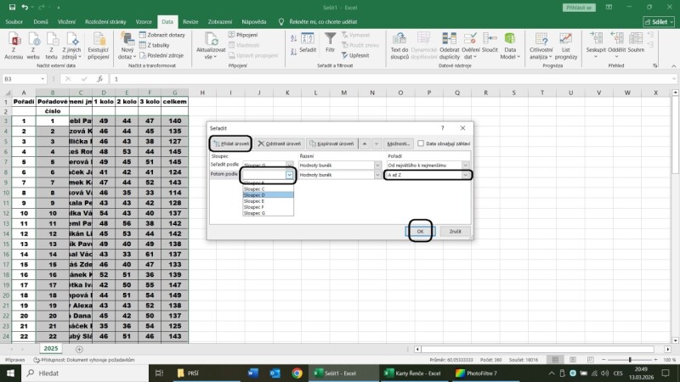Viewport: 680px width, 382px height.
Task: Switch to page layout view icon
Action: pos(572,359)
